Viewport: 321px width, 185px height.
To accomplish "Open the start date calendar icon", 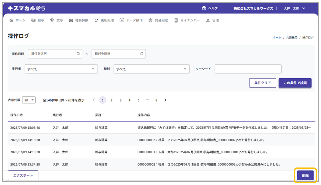I will tap(78, 54).
